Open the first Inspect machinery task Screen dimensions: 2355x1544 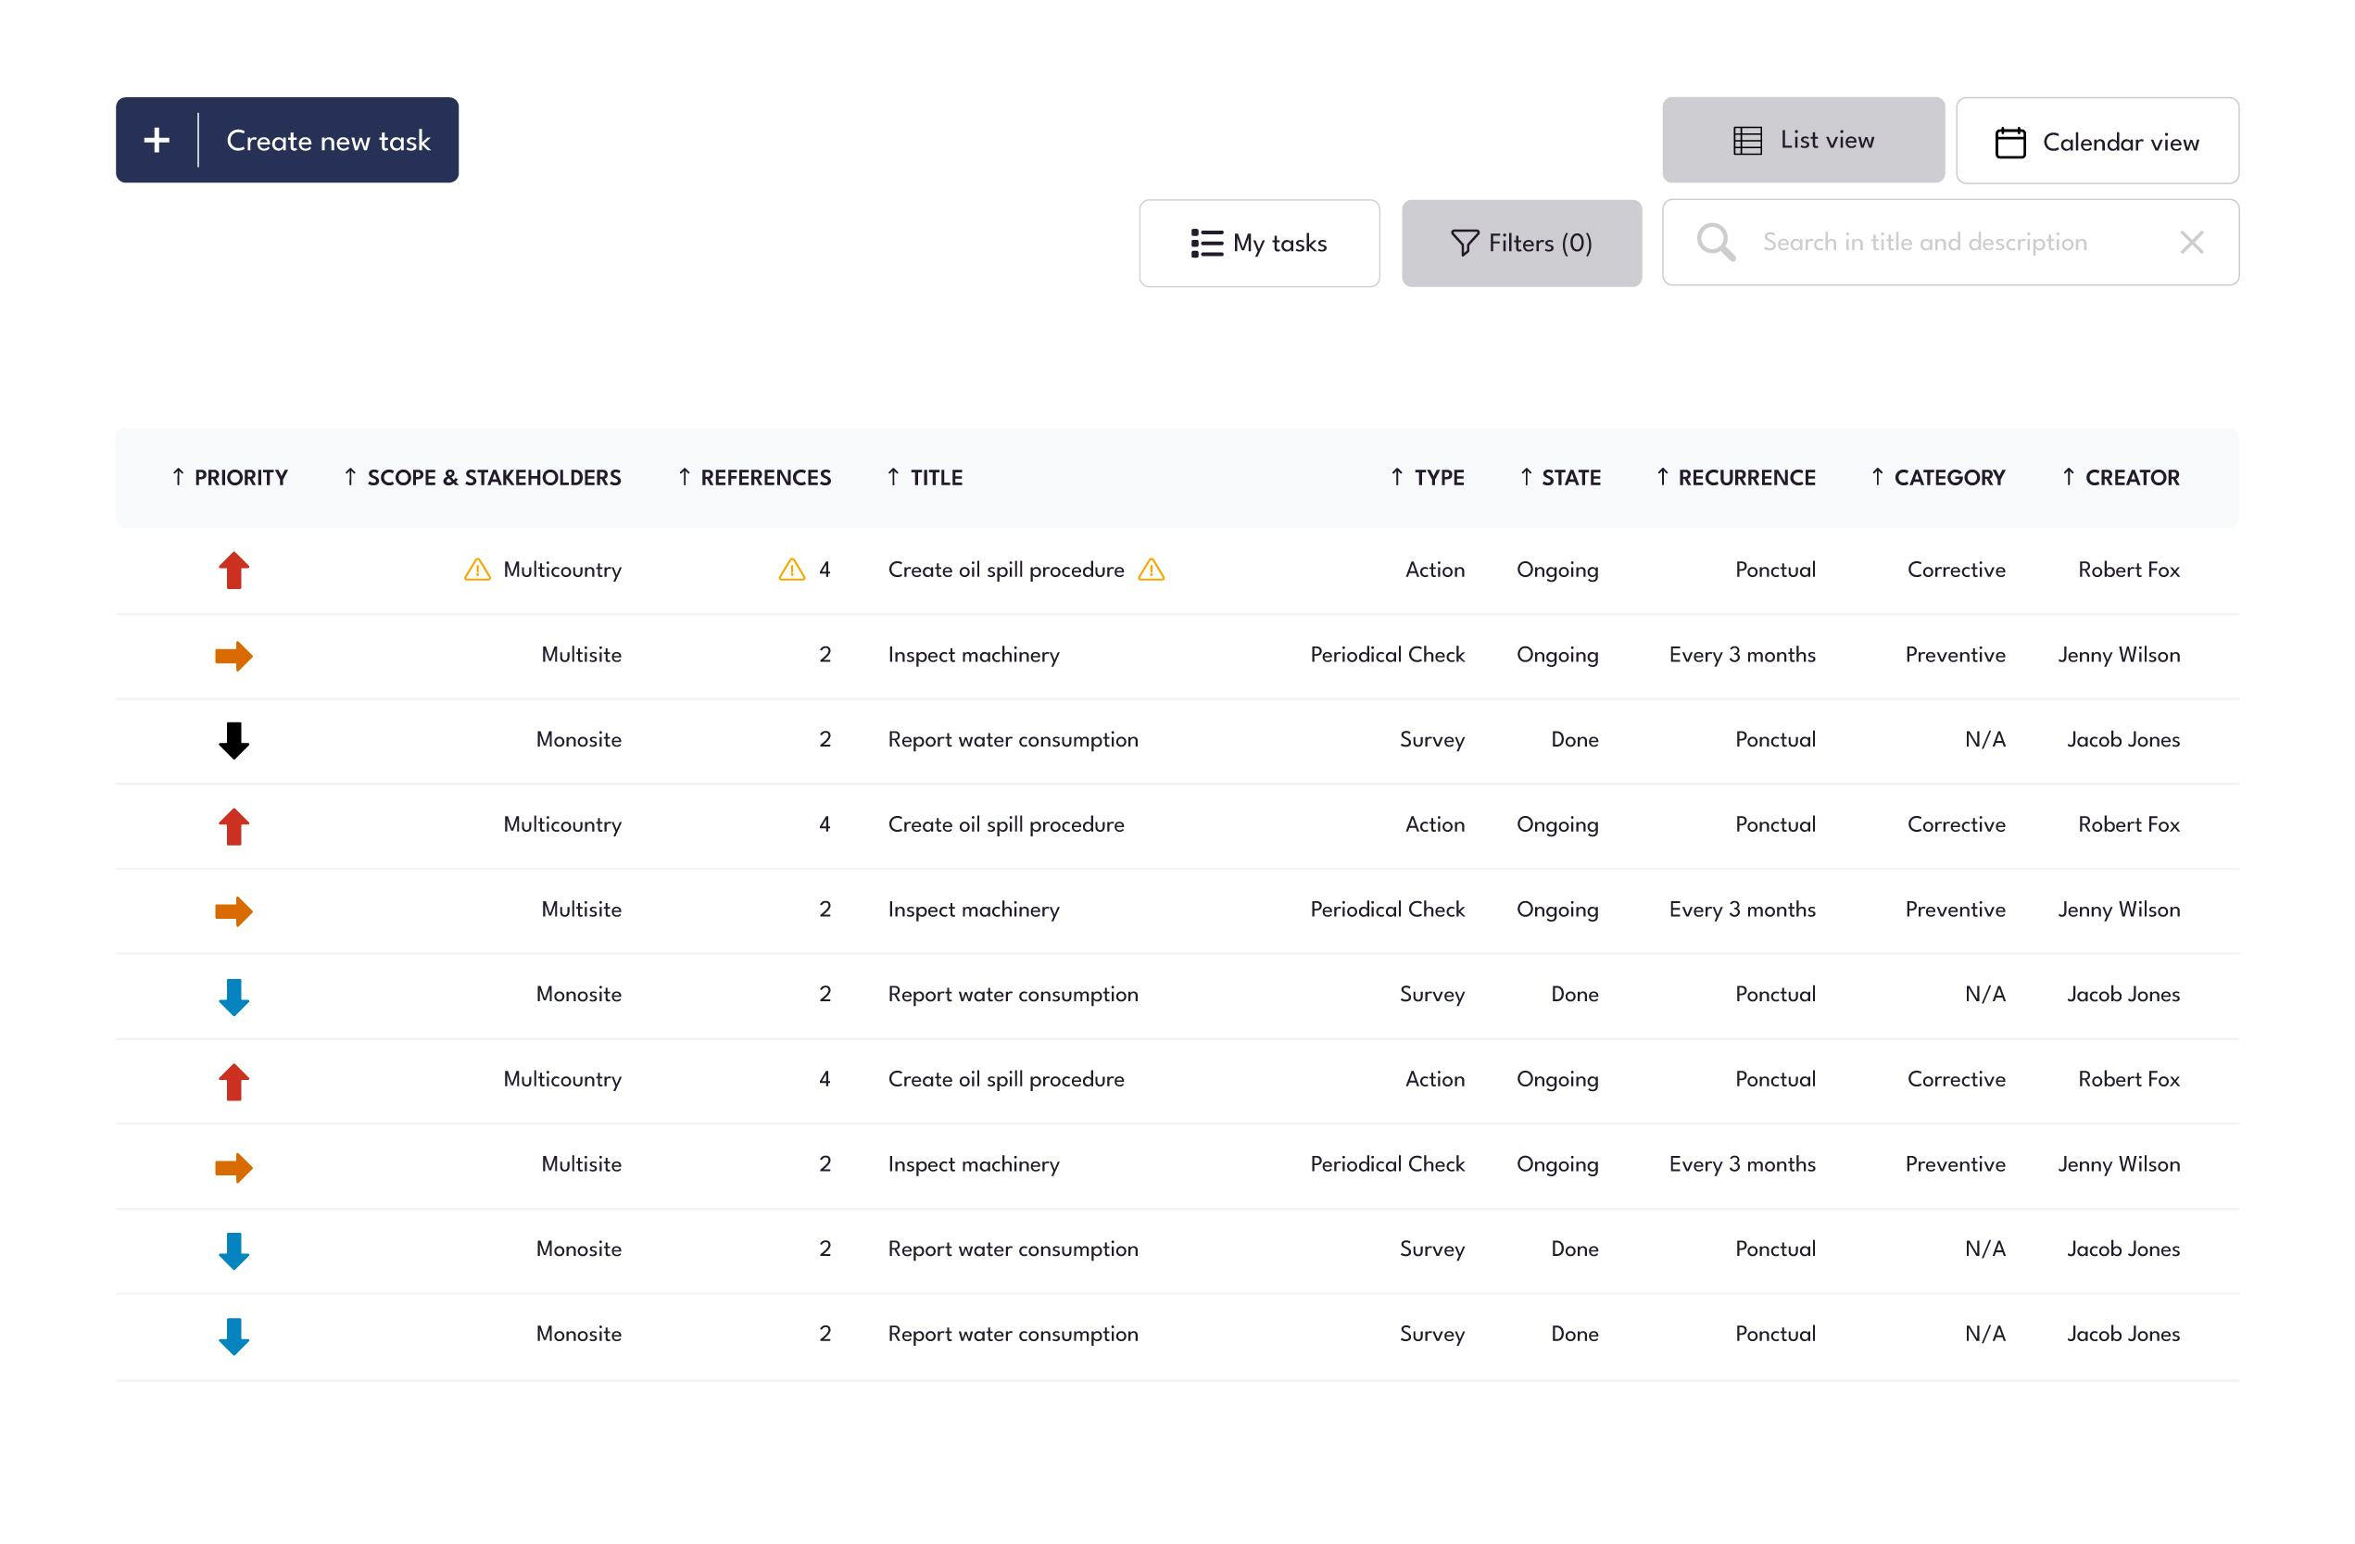(x=973, y=655)
